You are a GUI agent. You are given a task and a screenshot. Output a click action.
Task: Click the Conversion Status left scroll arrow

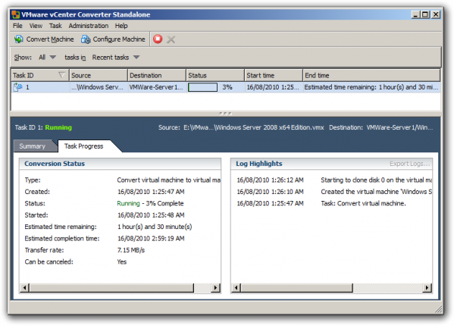click(24, 288)
